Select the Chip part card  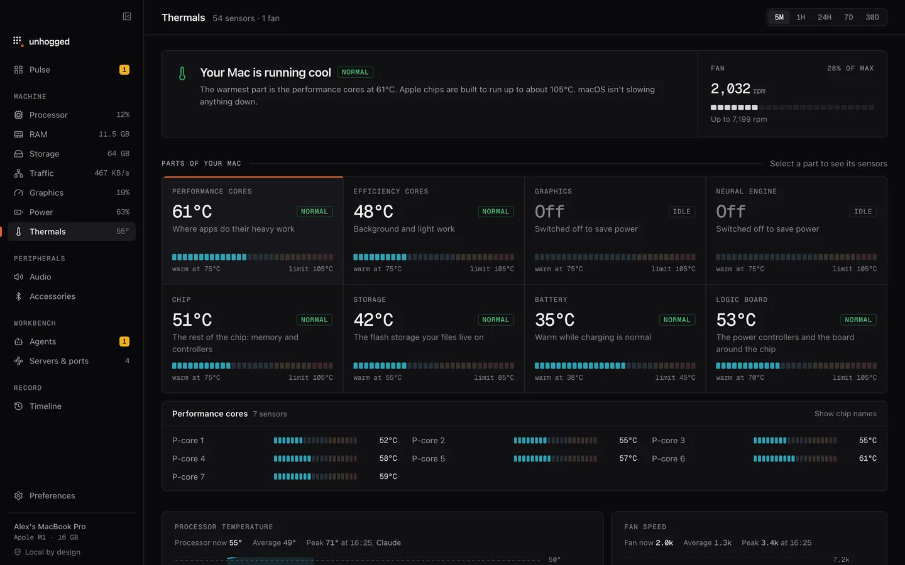(x=253, y=339)
